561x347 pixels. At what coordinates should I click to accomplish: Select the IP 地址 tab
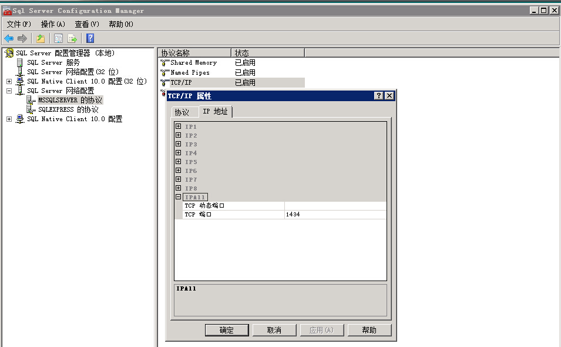pyautogui.click(x=215, y=111)
